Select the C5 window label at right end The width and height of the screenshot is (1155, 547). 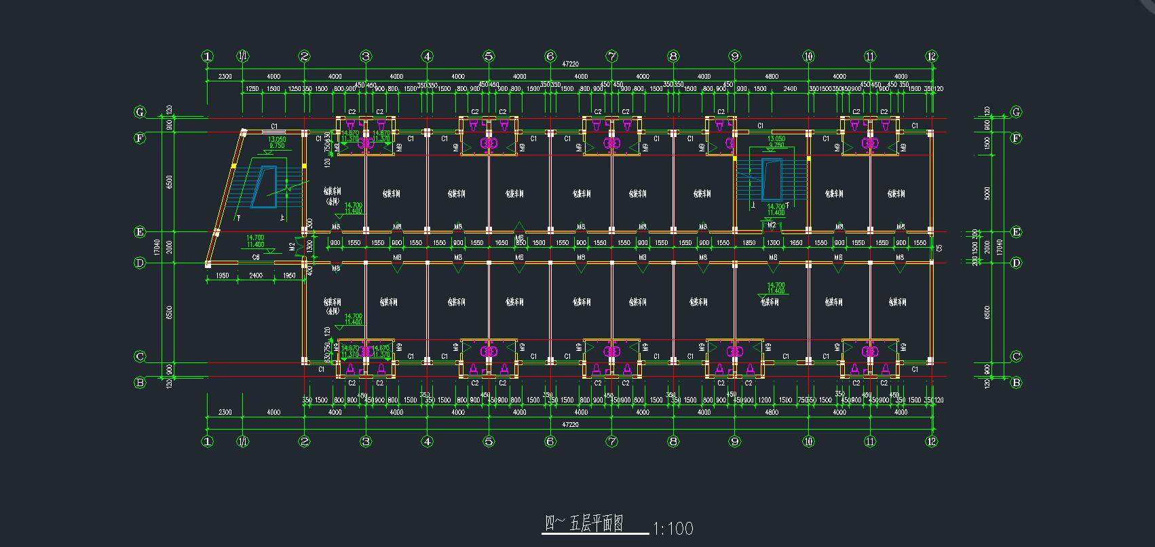click(x=939, y=248)
